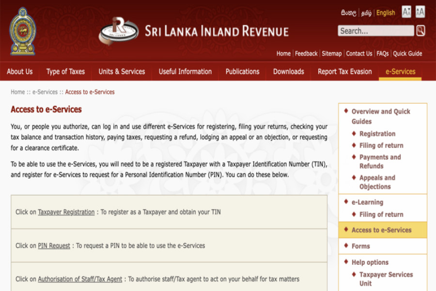Open the Useful Information menu
436x291 pixels.
pyautogui.click(x=185, y=72)
